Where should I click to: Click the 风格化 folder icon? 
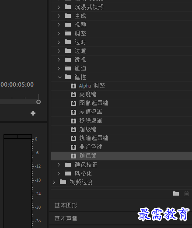click(68, 173)
